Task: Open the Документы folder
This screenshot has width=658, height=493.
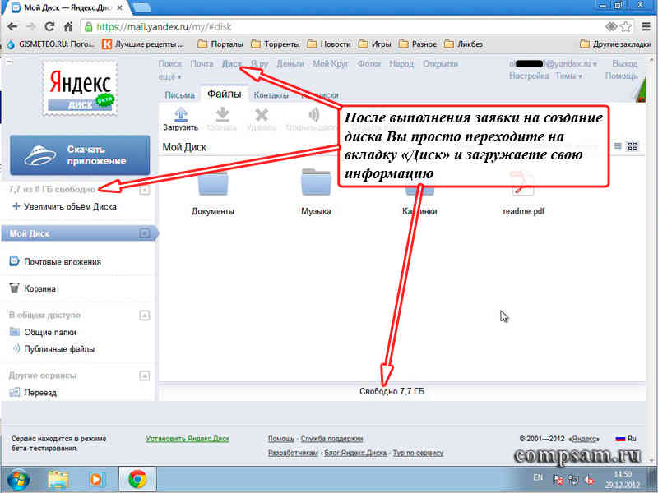Action: 213,184
